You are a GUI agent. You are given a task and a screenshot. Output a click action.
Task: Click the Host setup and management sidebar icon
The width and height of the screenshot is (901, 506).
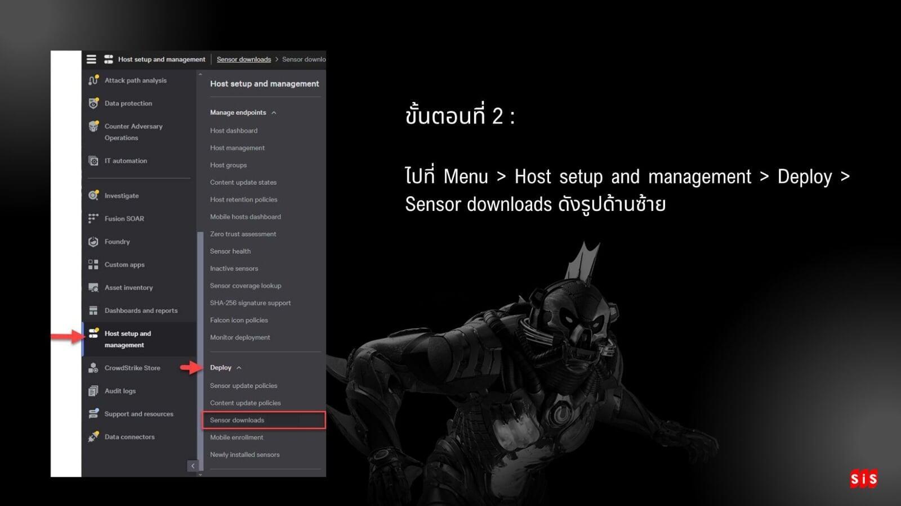tap(93, 334)
